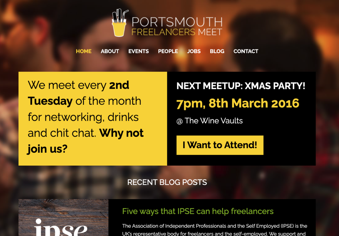Viewport: 339px width, 236px height.
Task: Click the Why not join us? text
Action: [x=121, y=133]
